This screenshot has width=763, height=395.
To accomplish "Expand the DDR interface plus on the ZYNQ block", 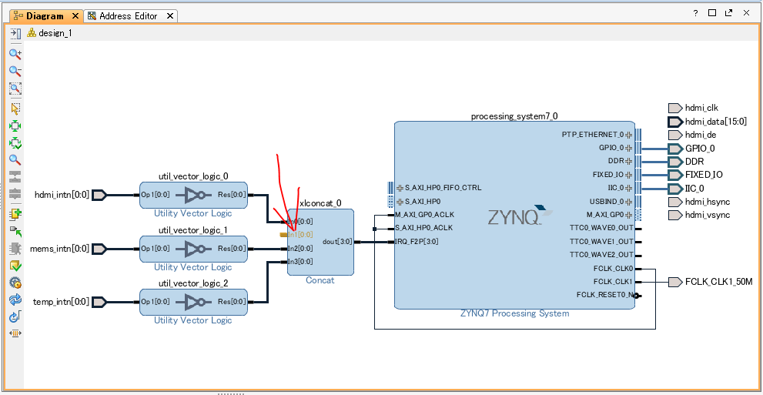I will point(628,161).
